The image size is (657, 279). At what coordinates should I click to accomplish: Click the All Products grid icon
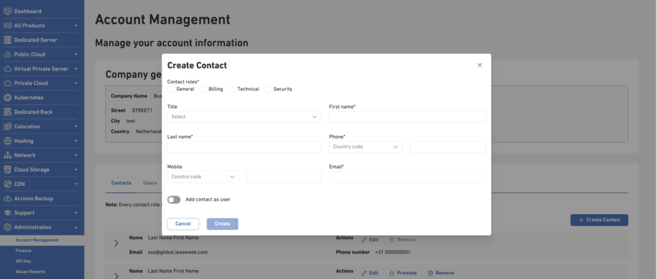[7, 26]
